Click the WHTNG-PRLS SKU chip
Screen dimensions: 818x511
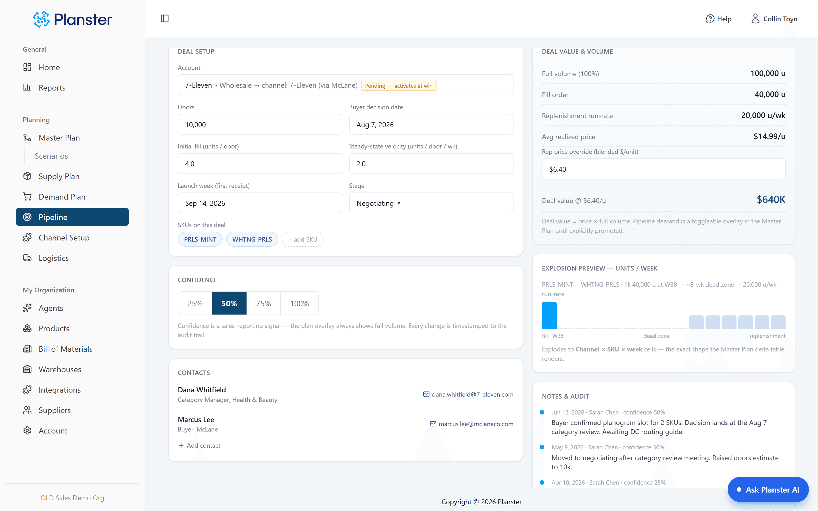[252, 239]
